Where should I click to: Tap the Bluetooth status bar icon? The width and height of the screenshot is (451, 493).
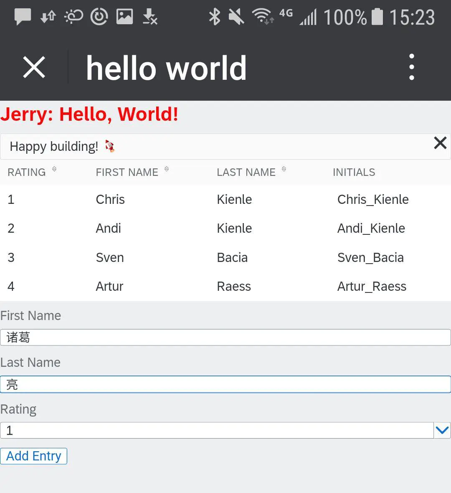click(x=215, y=17)
